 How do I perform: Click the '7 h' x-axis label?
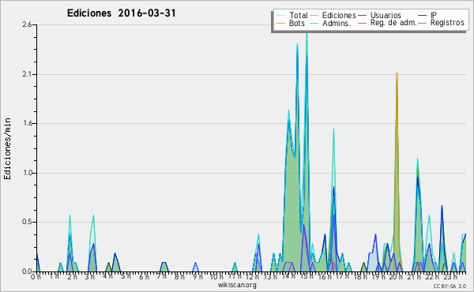click(x=162, y=276)
